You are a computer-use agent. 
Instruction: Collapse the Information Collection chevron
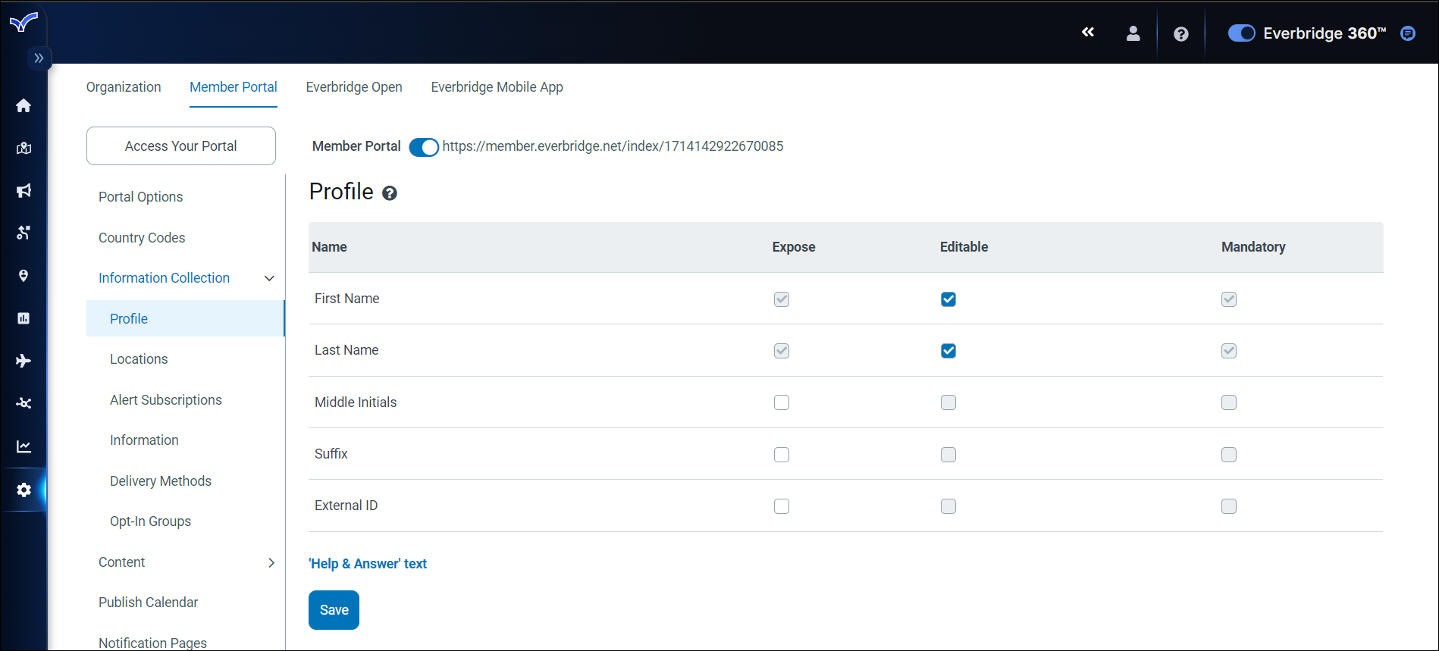269,278
